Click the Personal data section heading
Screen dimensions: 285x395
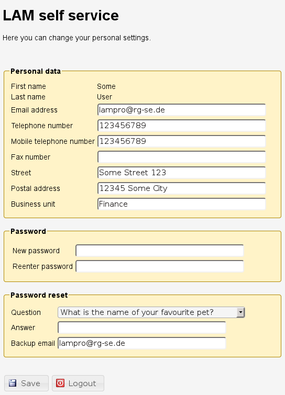point(36,71)
